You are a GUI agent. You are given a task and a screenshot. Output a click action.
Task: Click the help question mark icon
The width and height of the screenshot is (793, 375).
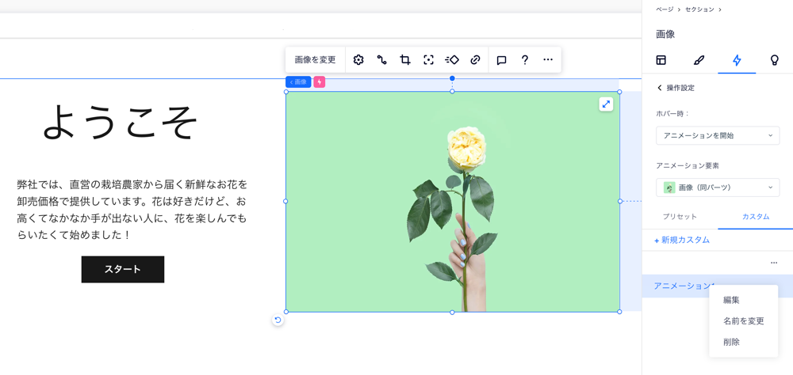click(x=525, y=60)
